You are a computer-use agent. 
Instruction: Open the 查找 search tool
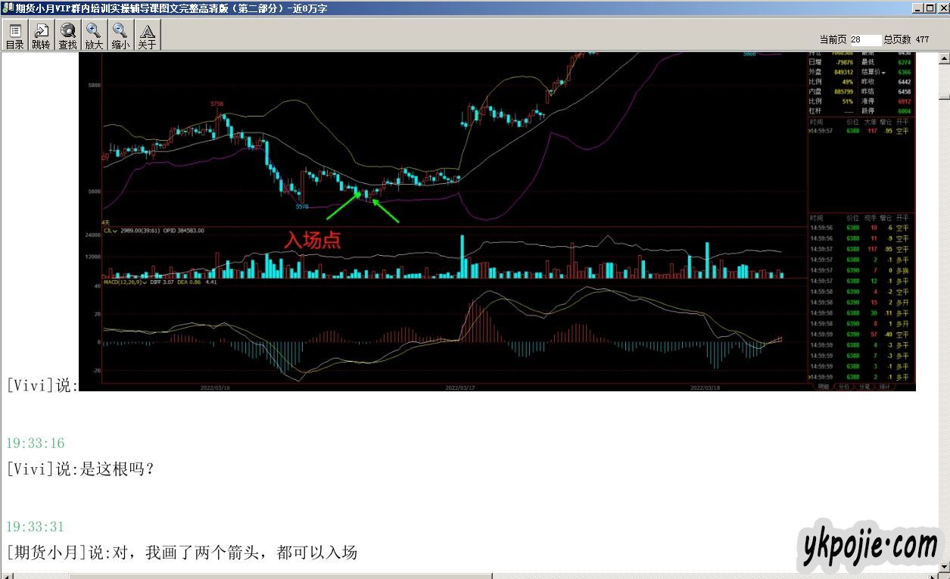point(67,36)
